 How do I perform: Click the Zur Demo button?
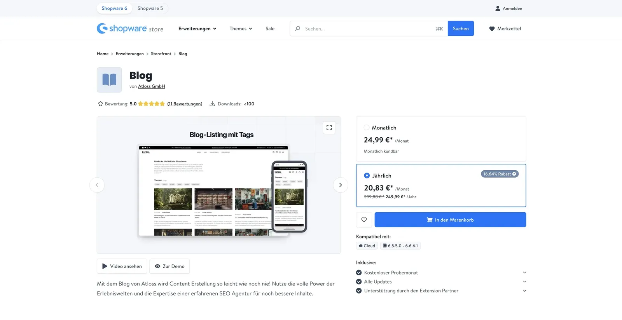[x=169, y=266]
